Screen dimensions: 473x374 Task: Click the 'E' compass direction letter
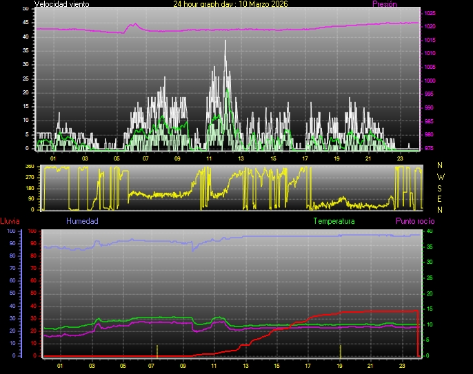[441, 198]
